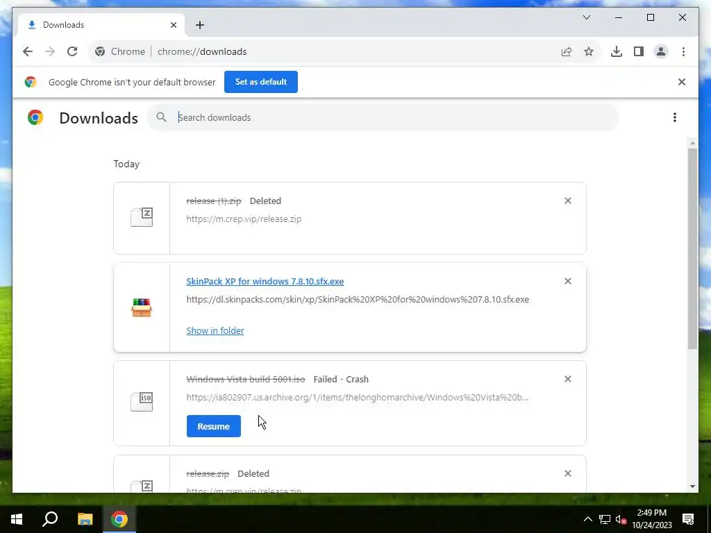Click SkinPack XP file icon
This screenshot has width=711, height=533.
point(142,307)
